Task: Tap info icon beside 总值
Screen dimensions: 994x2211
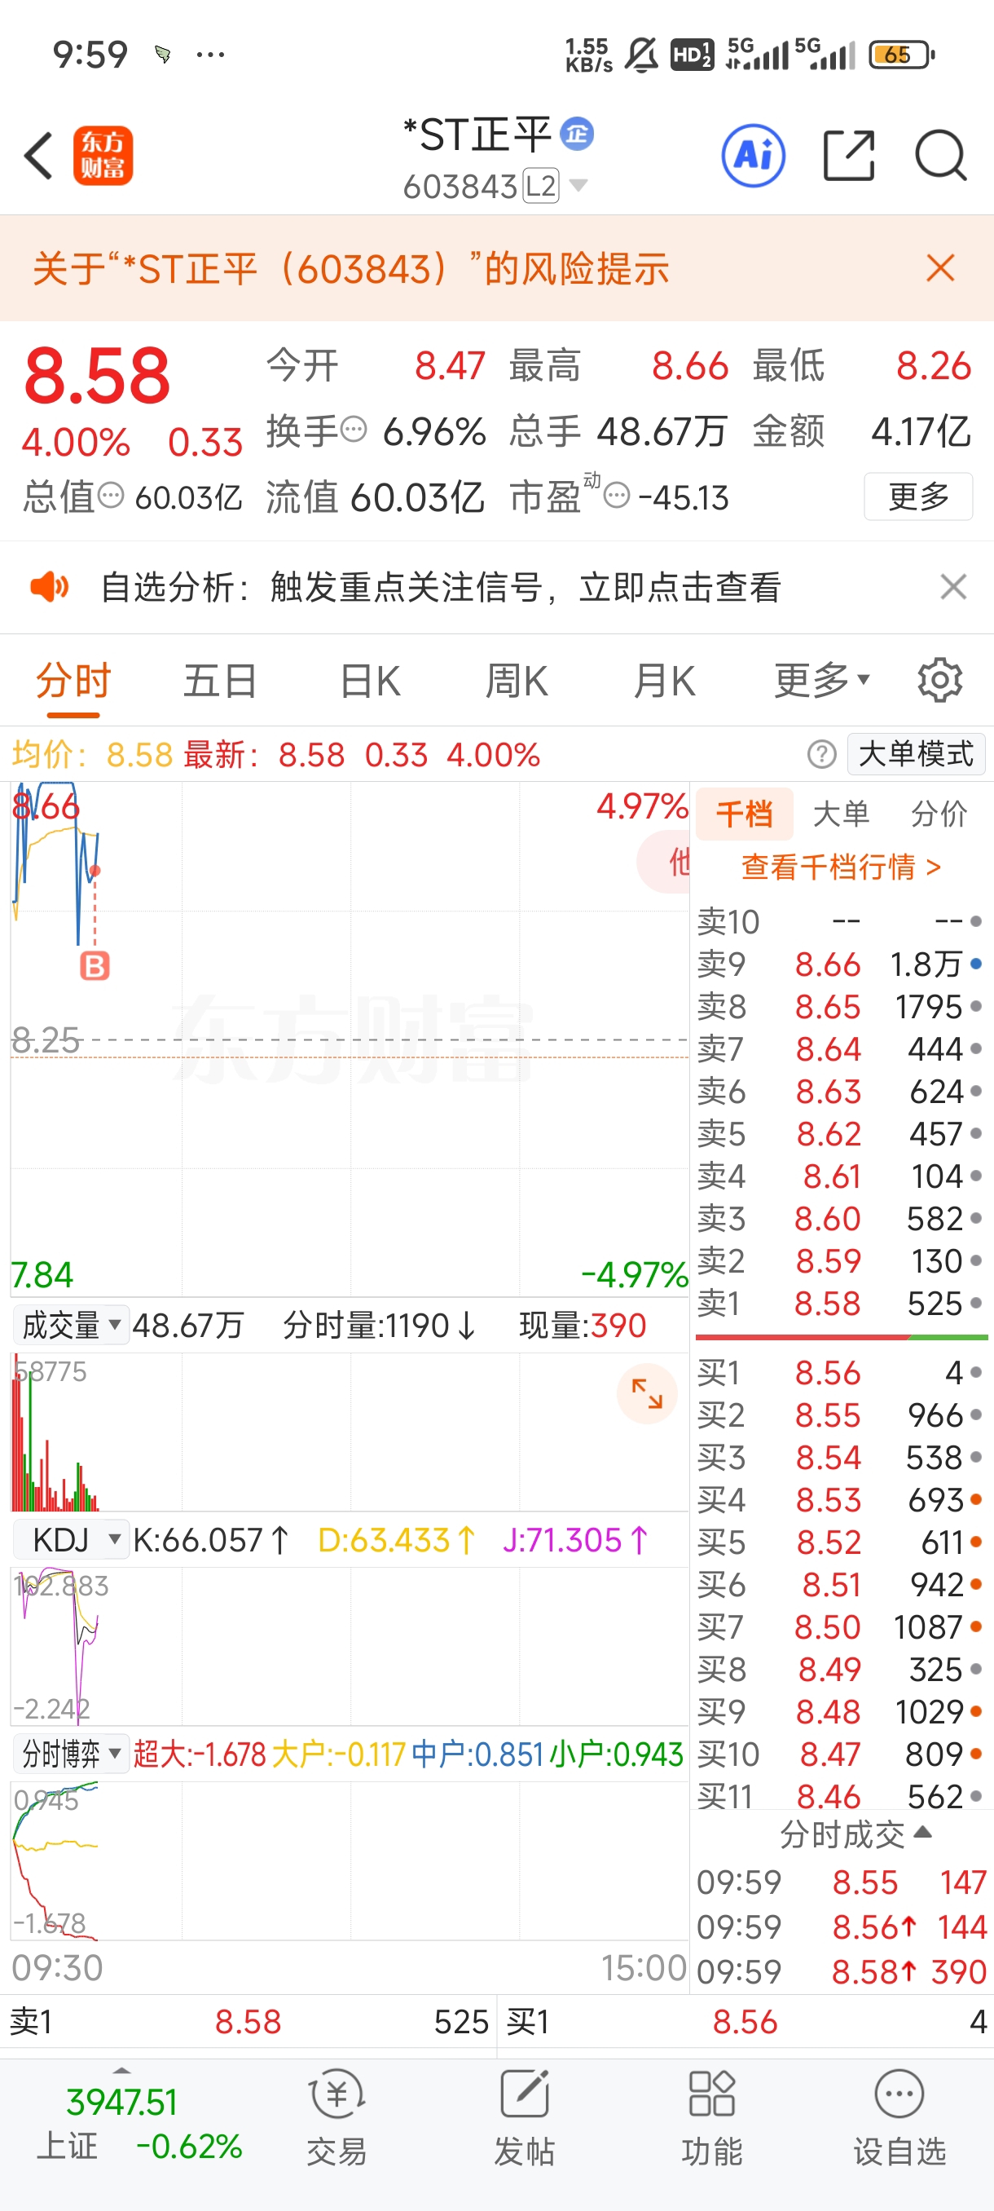Action: [111, 495]
